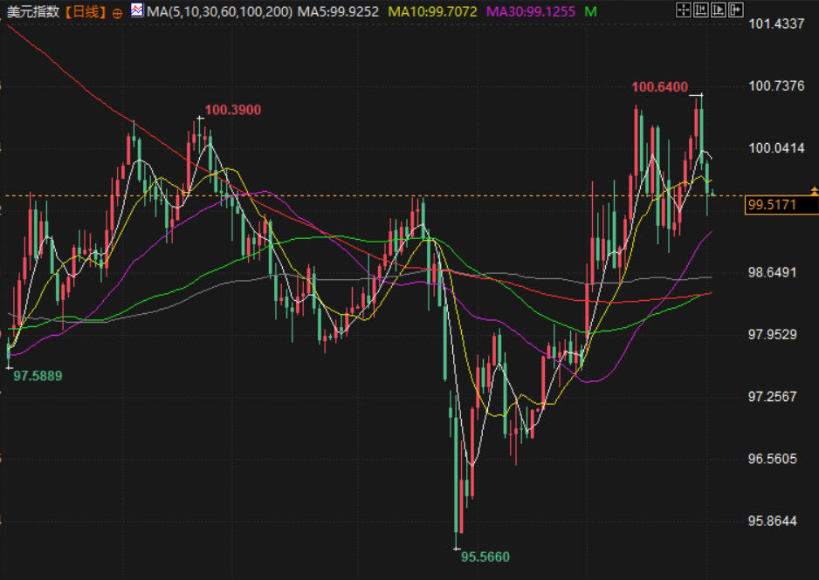This screenshot has height=580, width=819.
Task: Click the current price tag 99.5171
Action: tap(781, 204)
